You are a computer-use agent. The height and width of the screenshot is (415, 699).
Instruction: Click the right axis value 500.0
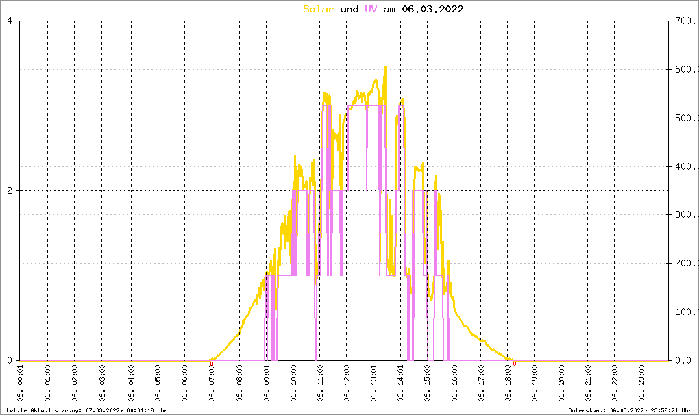[687, 118]
